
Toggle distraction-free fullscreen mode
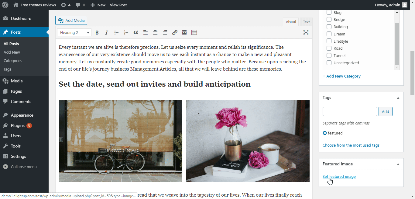point(306,32)
